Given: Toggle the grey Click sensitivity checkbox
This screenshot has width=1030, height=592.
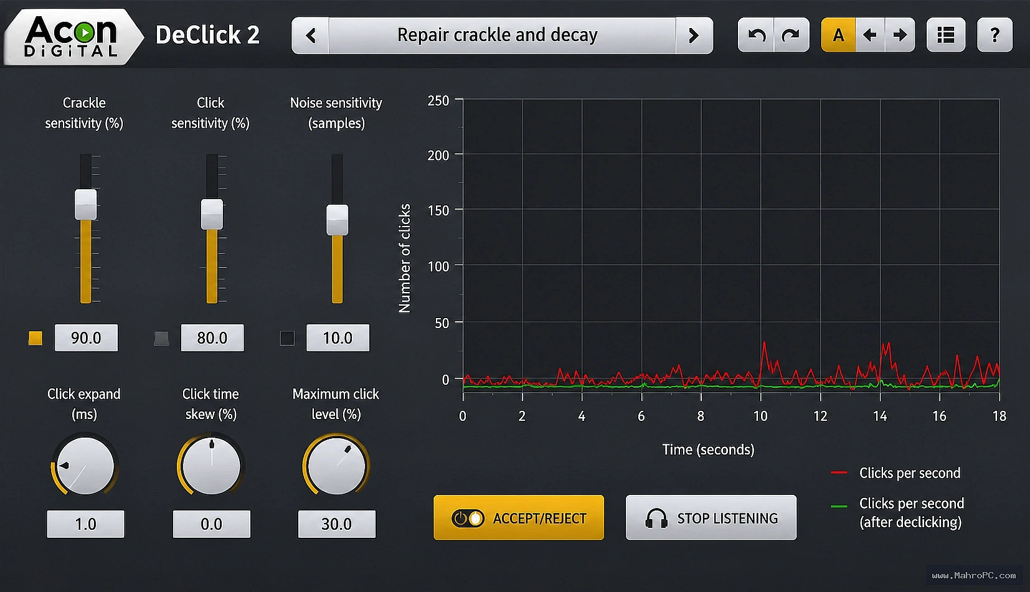Looking at the screenshot, I should click(x=161, y=338).
